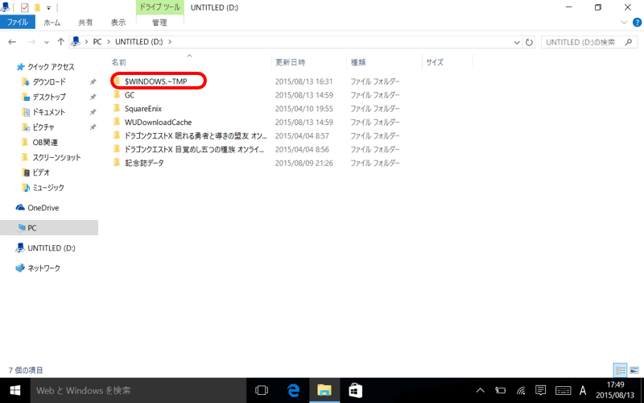Open the address bar history dropdown

click(x=518, y=41)
